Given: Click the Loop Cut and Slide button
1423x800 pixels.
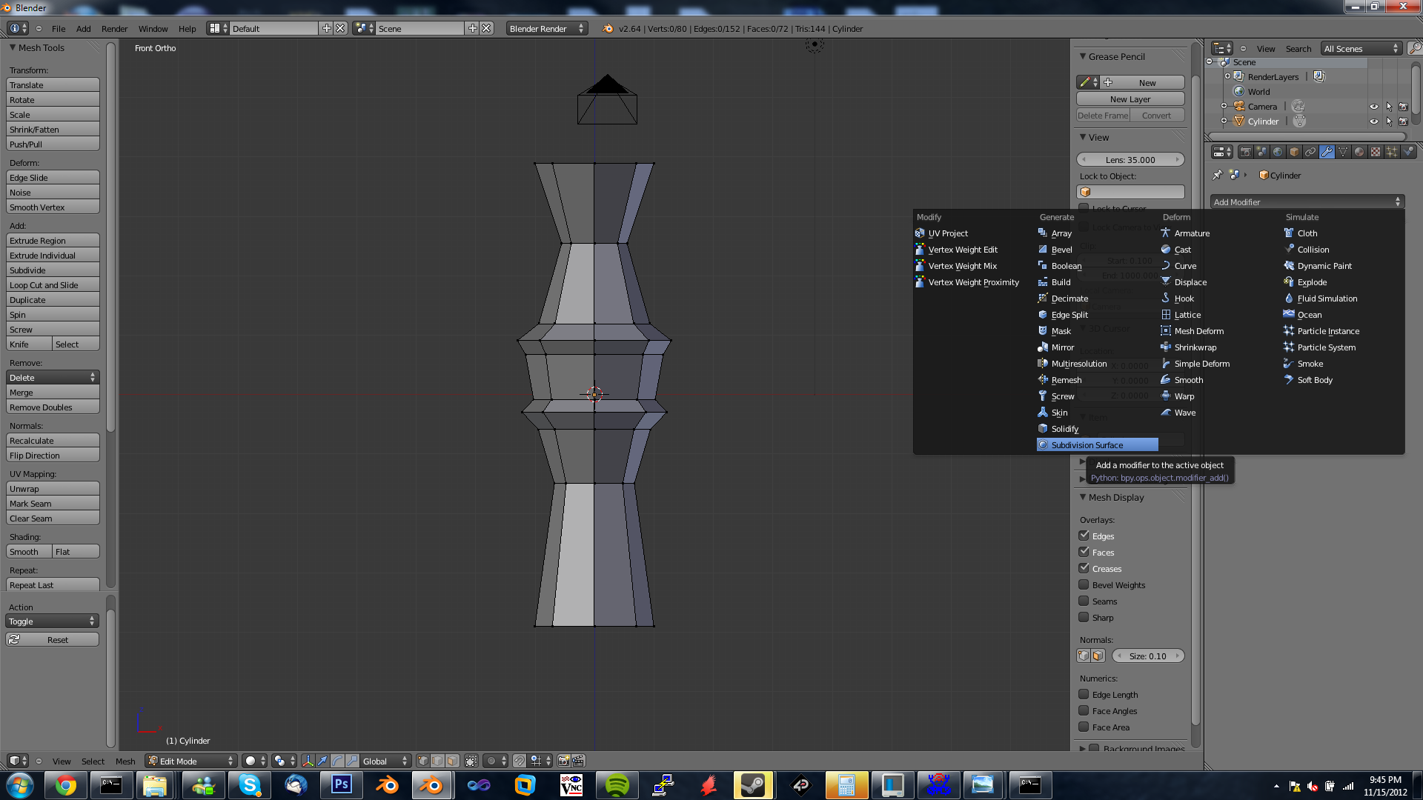Looking at the screenshot, I should click(53, 284).
